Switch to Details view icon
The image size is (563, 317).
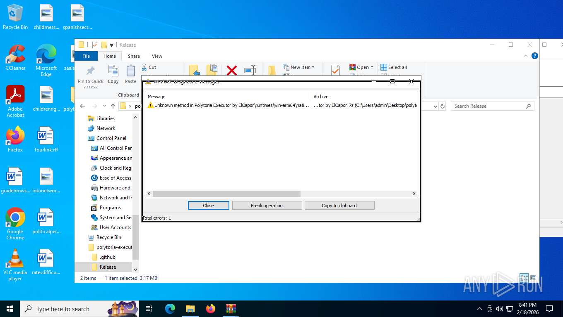[x=524, y=278]
